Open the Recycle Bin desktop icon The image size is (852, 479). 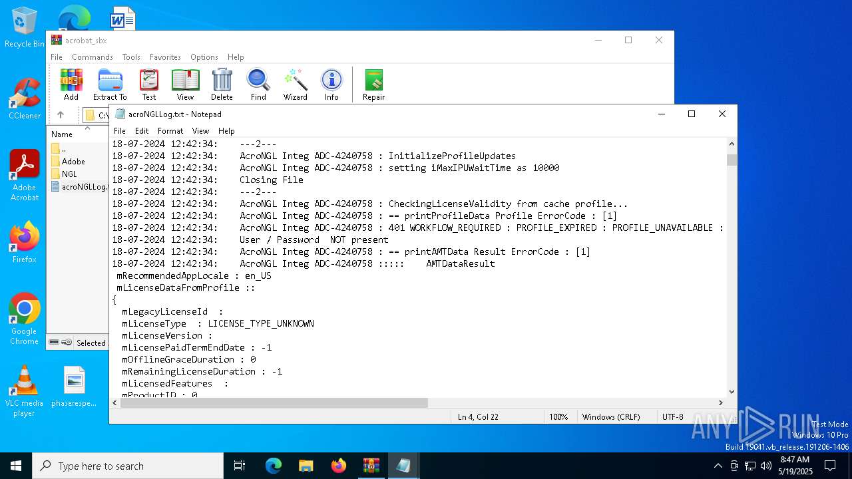(x=25, y=27)
